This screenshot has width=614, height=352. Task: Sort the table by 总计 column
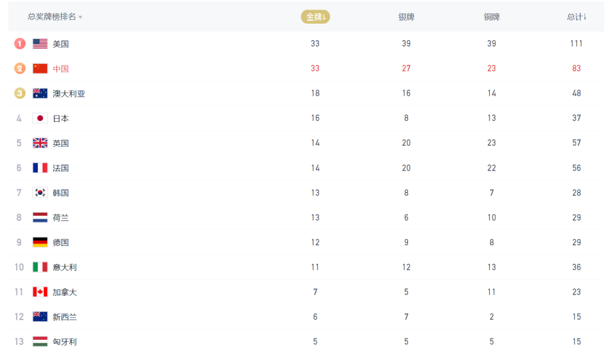[576, 17]
